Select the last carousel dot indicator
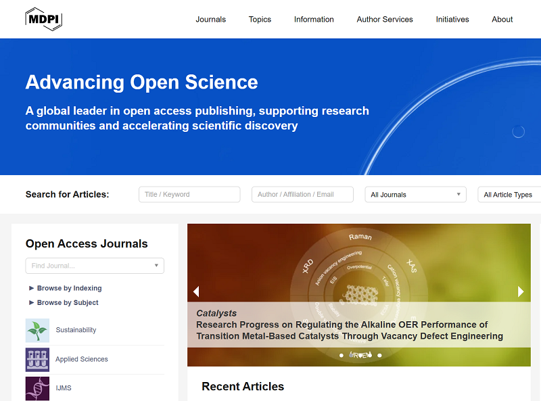541x401 pixels. pos(379,355)
